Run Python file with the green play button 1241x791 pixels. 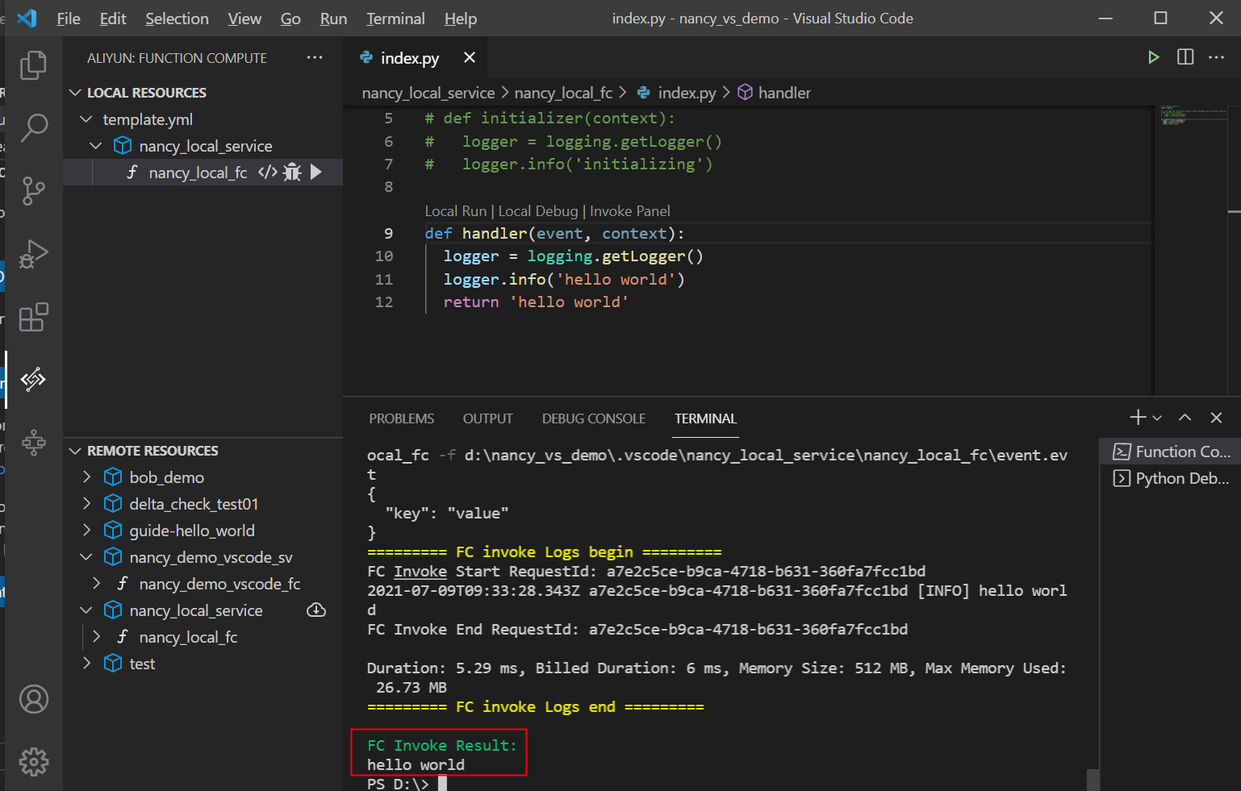pos(1153,57)
